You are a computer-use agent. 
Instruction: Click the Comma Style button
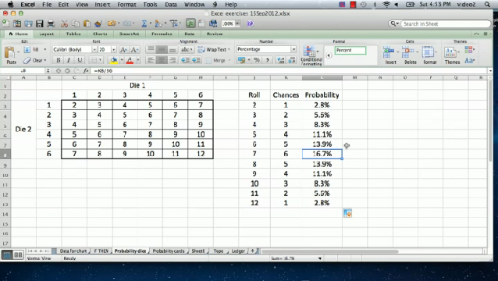(x=268, y=60)
